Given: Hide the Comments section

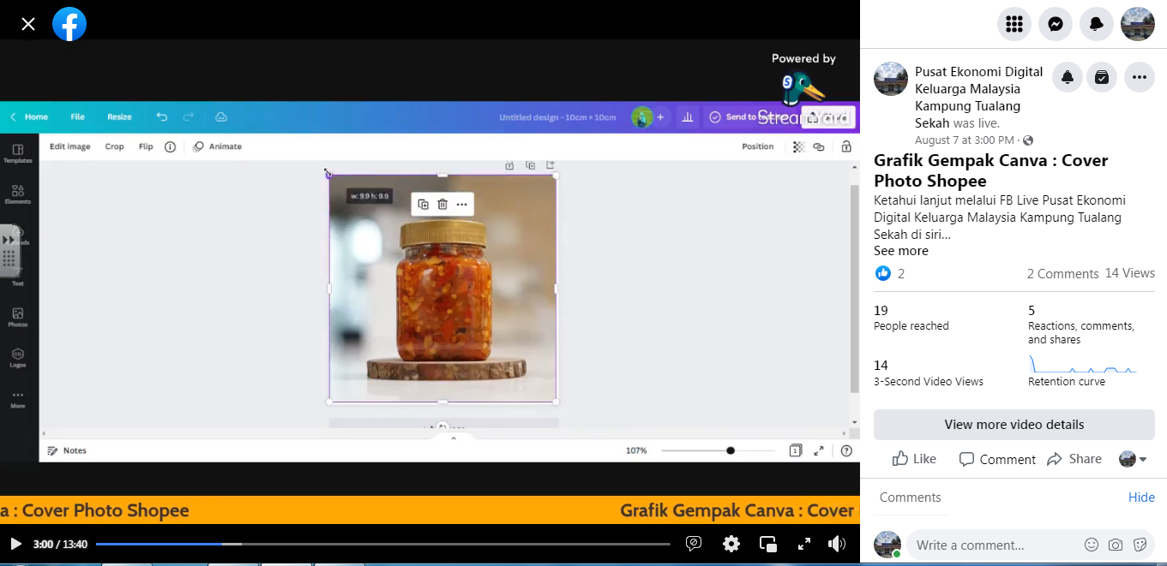Looking at the screenshot, I should (x=1141, y=497).
